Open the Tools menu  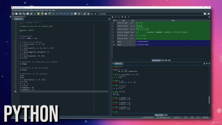[46, 10]
